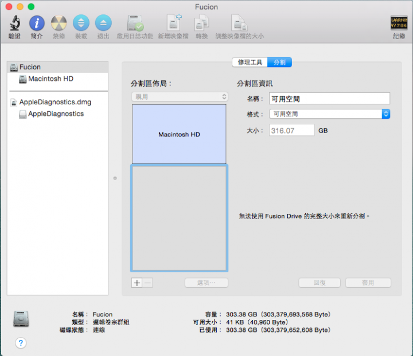Click the Enable Journaling (啟用日誌功能) icon
Image resolution: width=413 pixels, height=356 pixels.
coord(135,23)
